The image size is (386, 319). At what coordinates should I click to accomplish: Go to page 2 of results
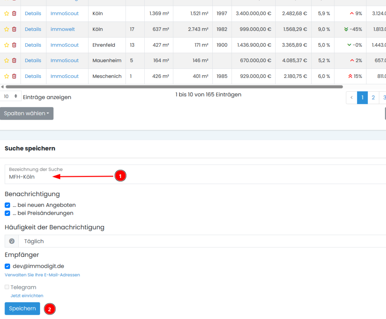pos(373,97)
